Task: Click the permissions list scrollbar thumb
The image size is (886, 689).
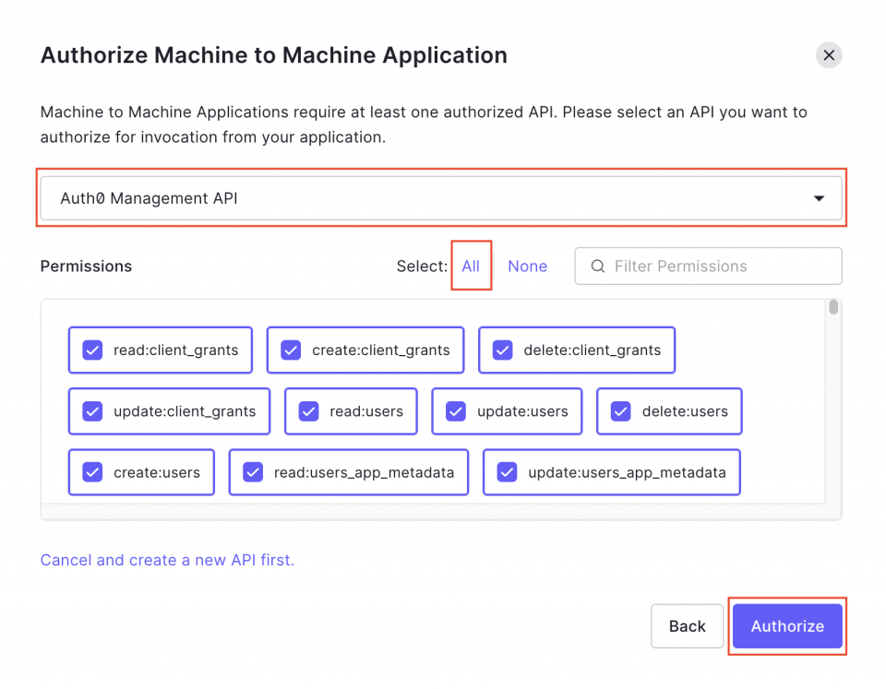Action: 833,307
